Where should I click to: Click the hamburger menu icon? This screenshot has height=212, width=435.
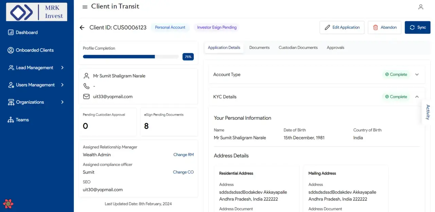pyautogui.click(x=85, y=7)
